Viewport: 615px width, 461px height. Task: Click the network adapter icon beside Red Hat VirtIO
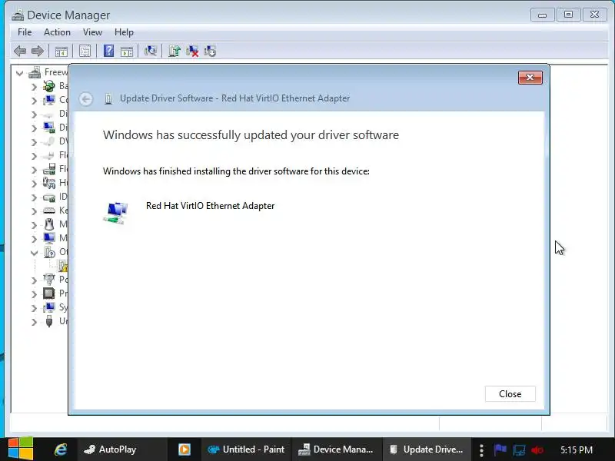pyautogui.click(x=116, y=213)
